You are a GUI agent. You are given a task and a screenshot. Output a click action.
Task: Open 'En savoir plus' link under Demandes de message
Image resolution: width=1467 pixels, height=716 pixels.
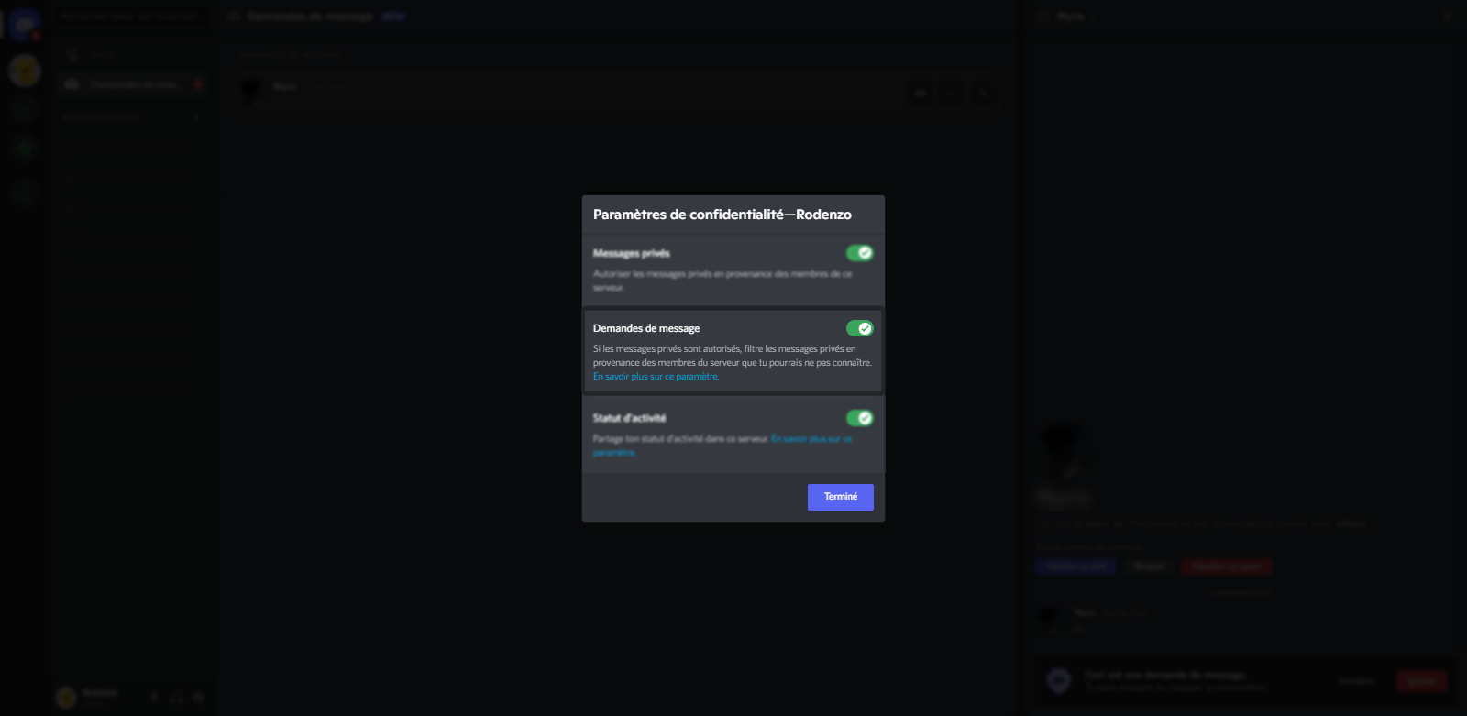click(x=656, y=377)
